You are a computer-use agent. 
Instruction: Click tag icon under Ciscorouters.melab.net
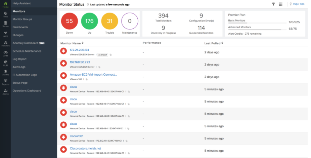coord(129,153)
